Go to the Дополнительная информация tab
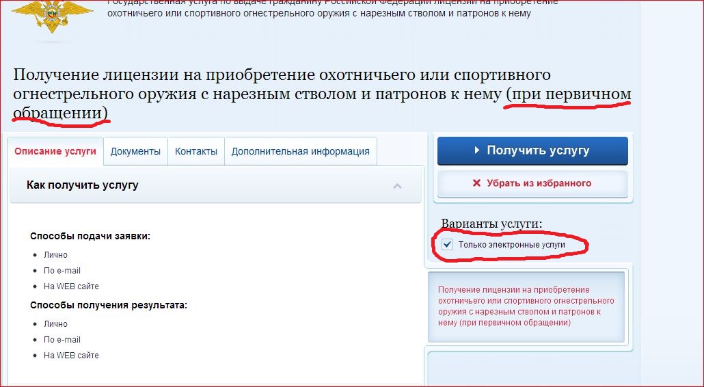This screenshot has height=387, width=704. [x=300, y=152]
